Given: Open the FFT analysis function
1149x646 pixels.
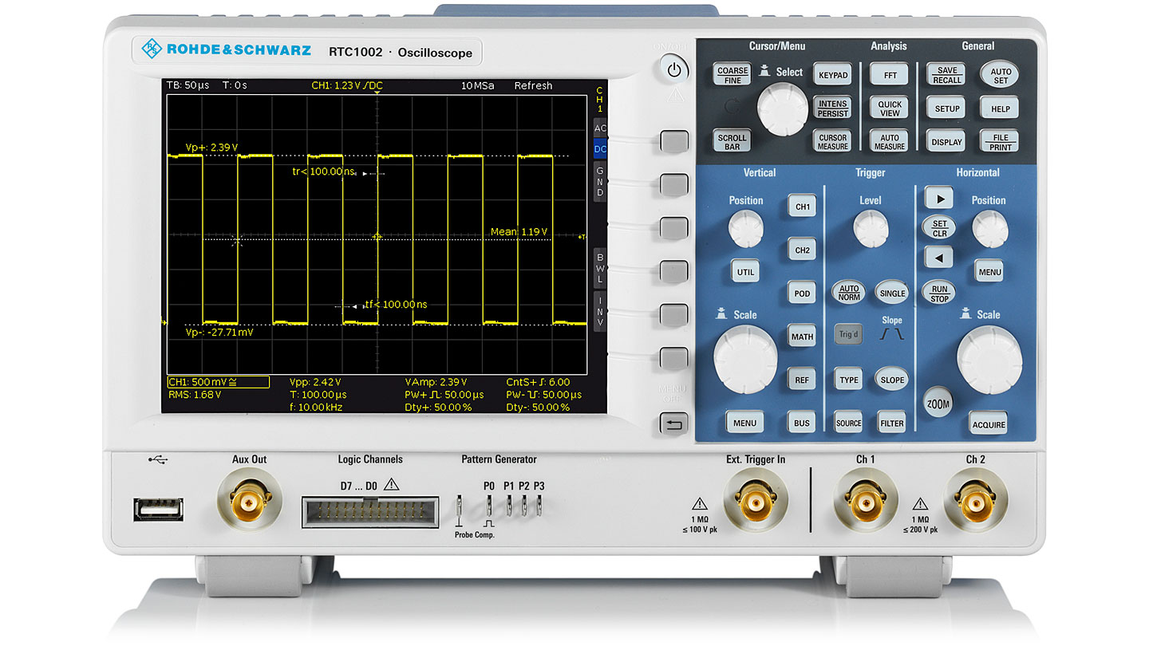Looking at the screenshot, I should click(889, 74).
